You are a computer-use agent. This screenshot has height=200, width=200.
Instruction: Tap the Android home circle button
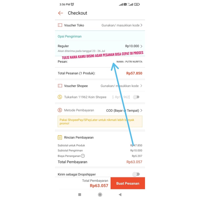click(x=100, y=195)
